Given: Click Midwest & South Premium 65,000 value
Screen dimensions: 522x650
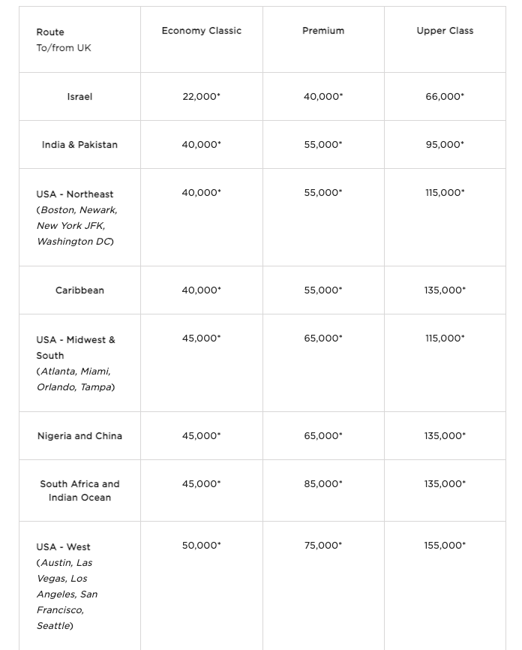Looking at the screenshot, I should (323, 339).
